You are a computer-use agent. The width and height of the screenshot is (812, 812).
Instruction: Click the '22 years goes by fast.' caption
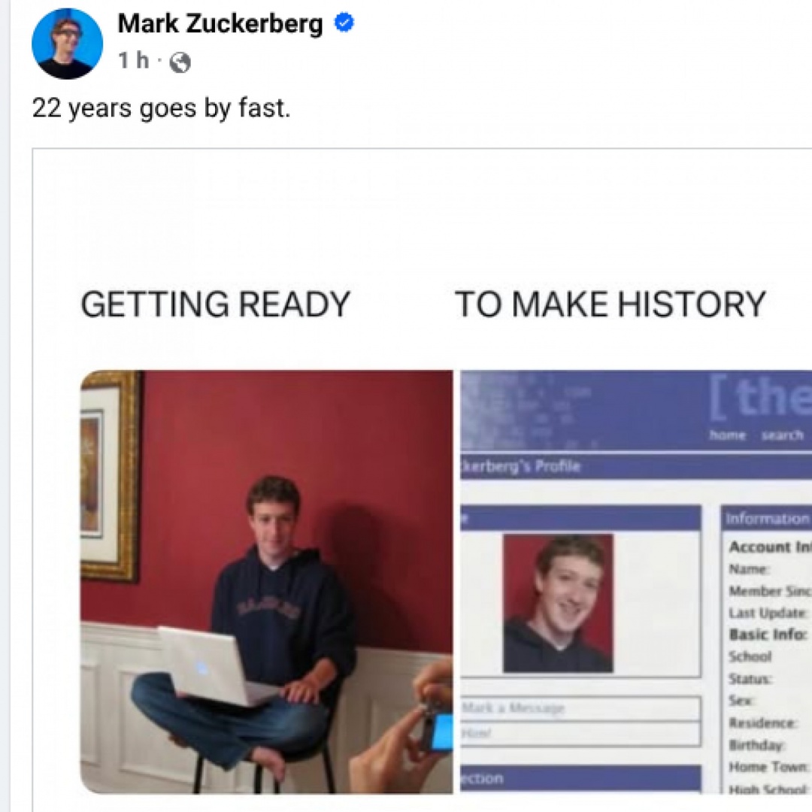point(162,108)
